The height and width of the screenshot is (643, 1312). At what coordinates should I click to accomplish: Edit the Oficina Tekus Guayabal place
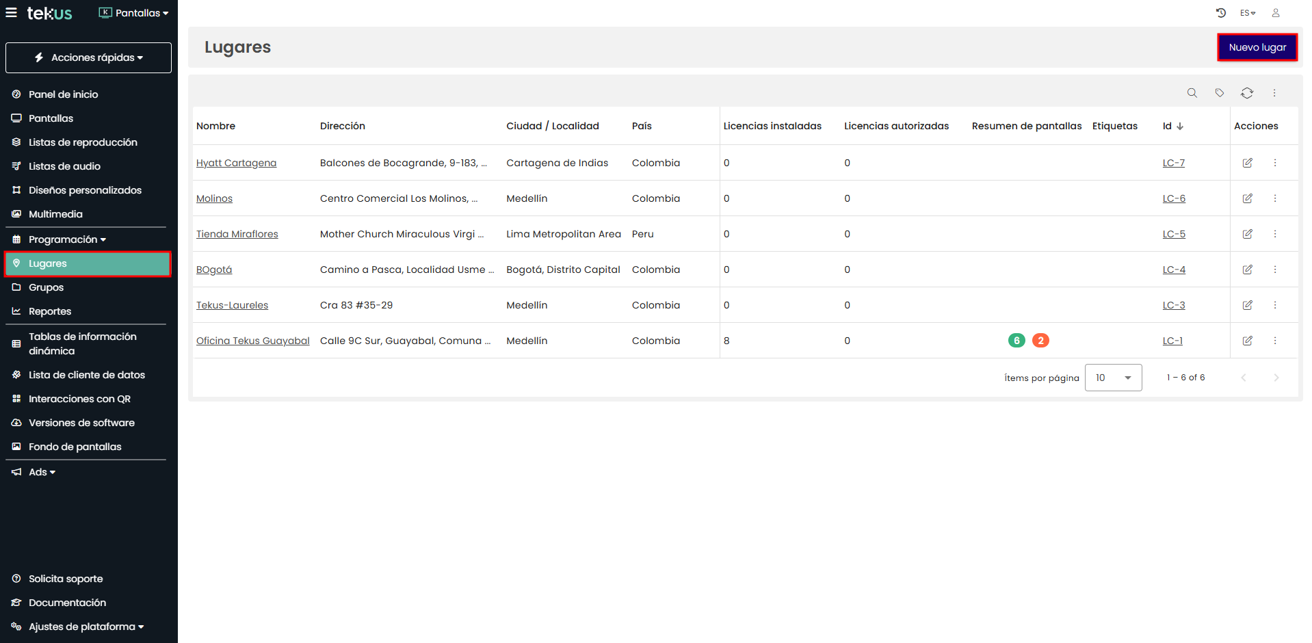[x=1247, y=341]
